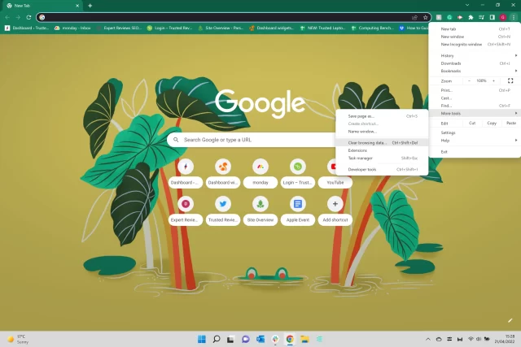Click the fullscreen icon in Zoom row
Image resolution: width=521 pixels, height=347 pixels.
coord(510,80)
